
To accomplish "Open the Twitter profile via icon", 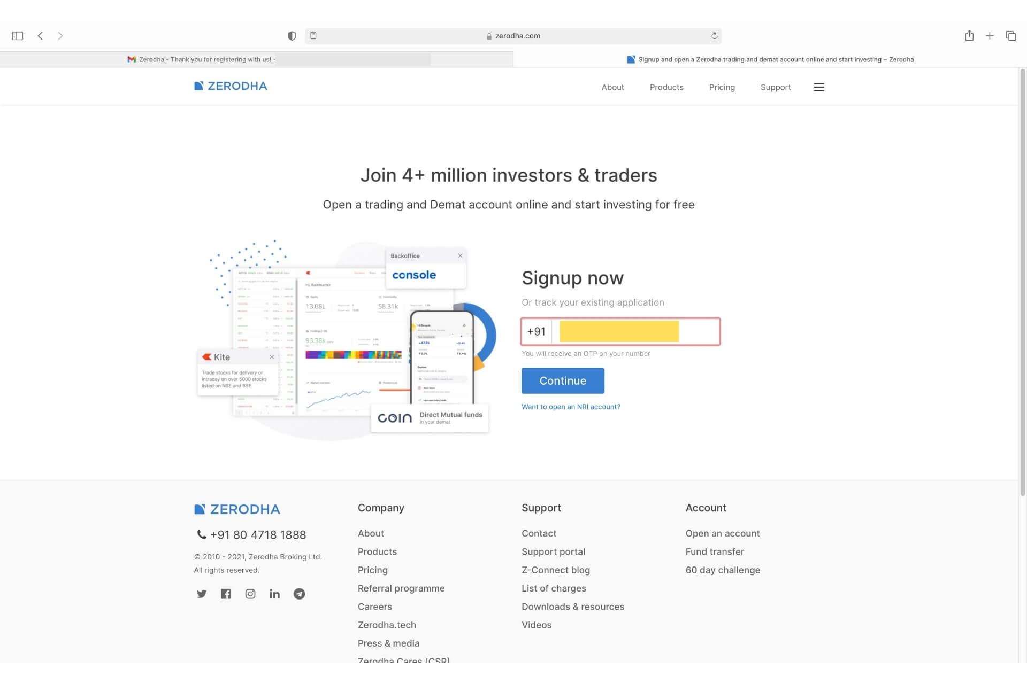I will tap(201, 594).
